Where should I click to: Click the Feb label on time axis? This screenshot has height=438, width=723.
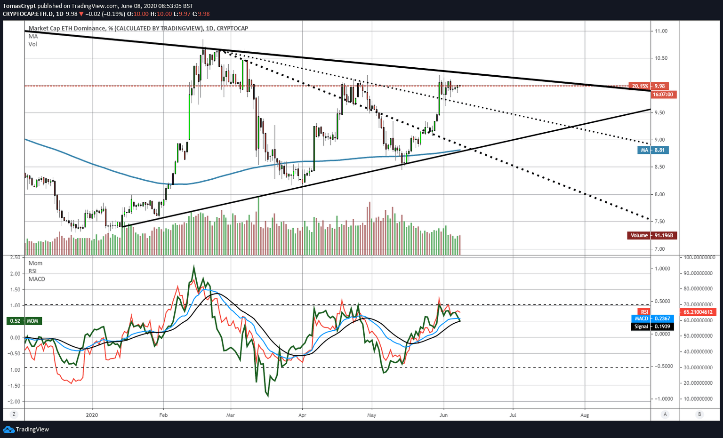[163, 415]
